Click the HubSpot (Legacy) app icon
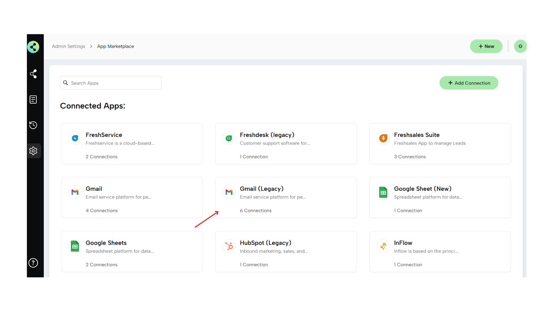This screenshot has height=312, width=554. tap(229, 246)
